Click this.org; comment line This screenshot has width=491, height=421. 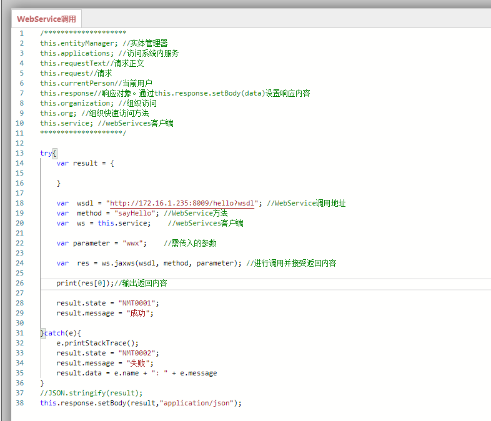pyautogui.click(x=94, y=113)
